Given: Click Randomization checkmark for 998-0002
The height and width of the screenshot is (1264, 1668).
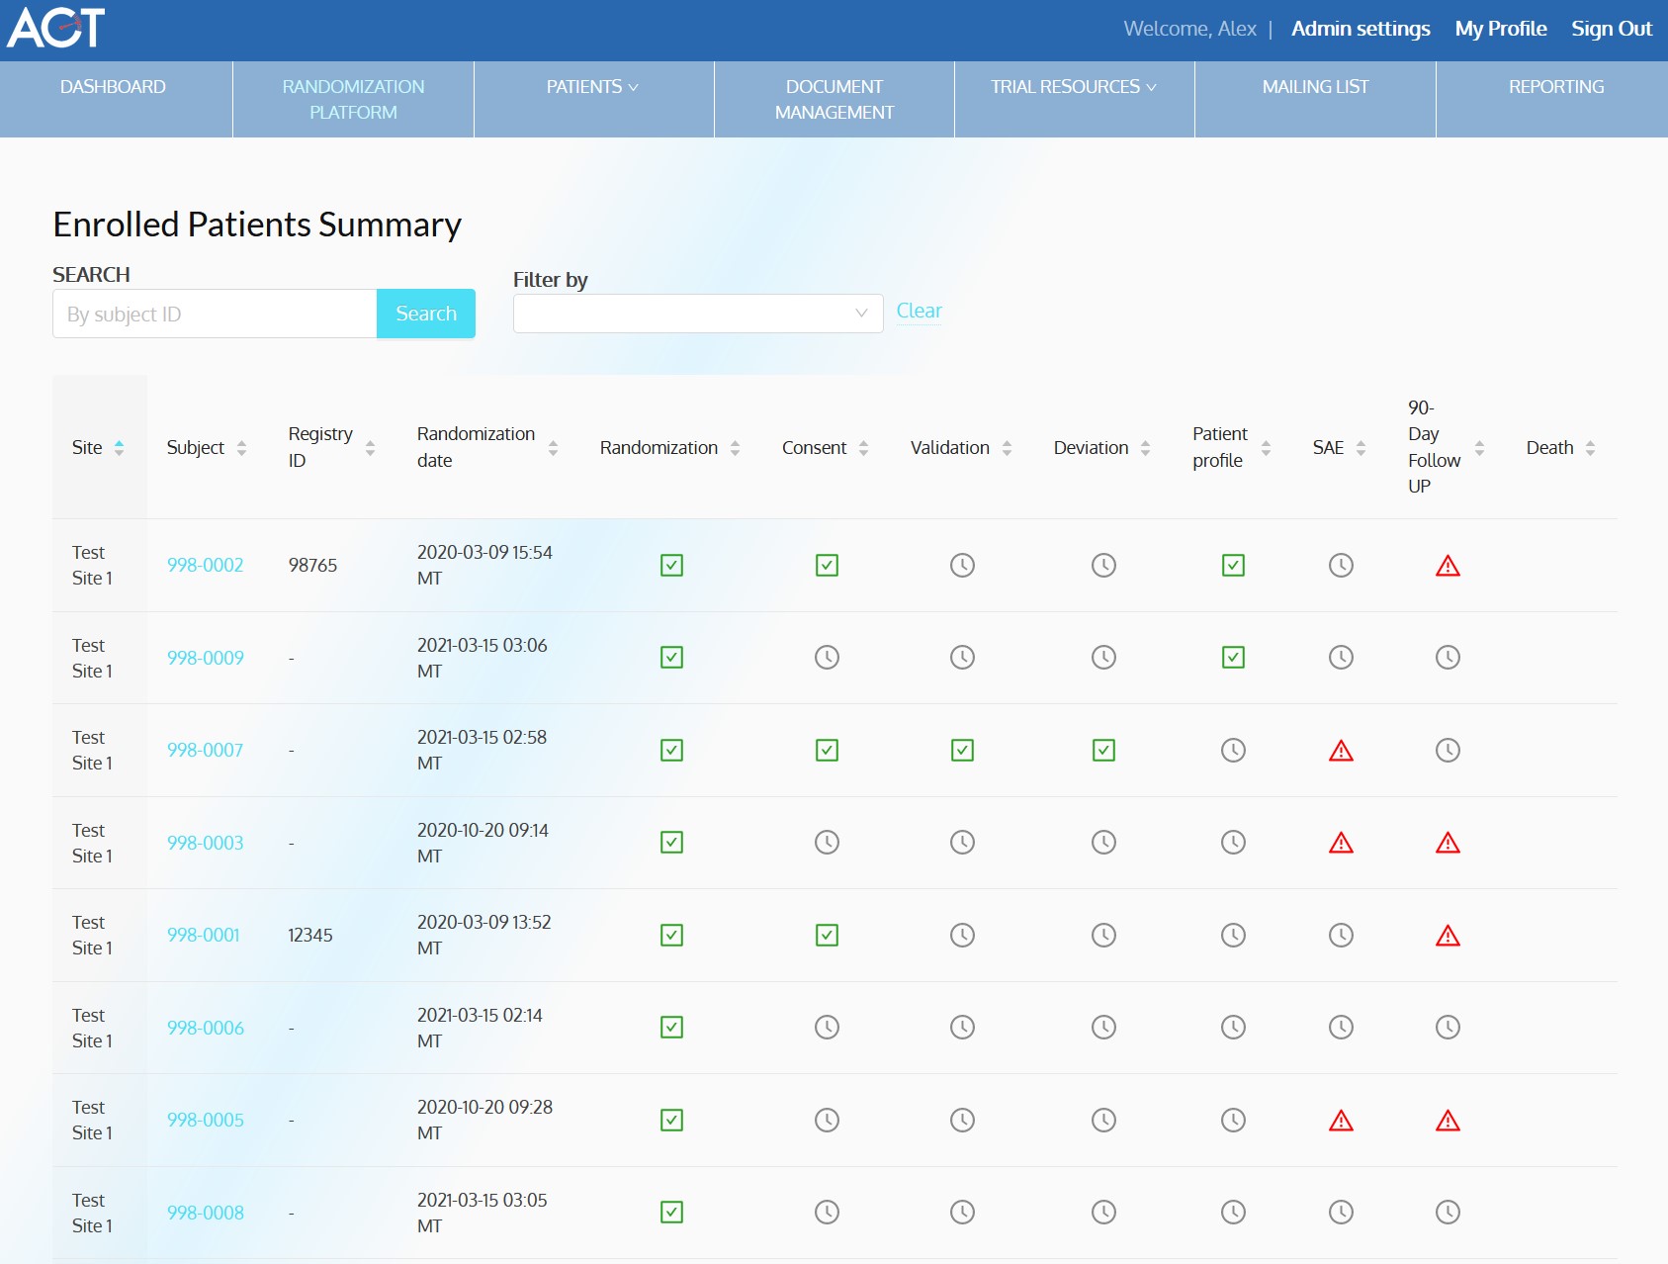Looking at the screenshot, I should (671, 565).
